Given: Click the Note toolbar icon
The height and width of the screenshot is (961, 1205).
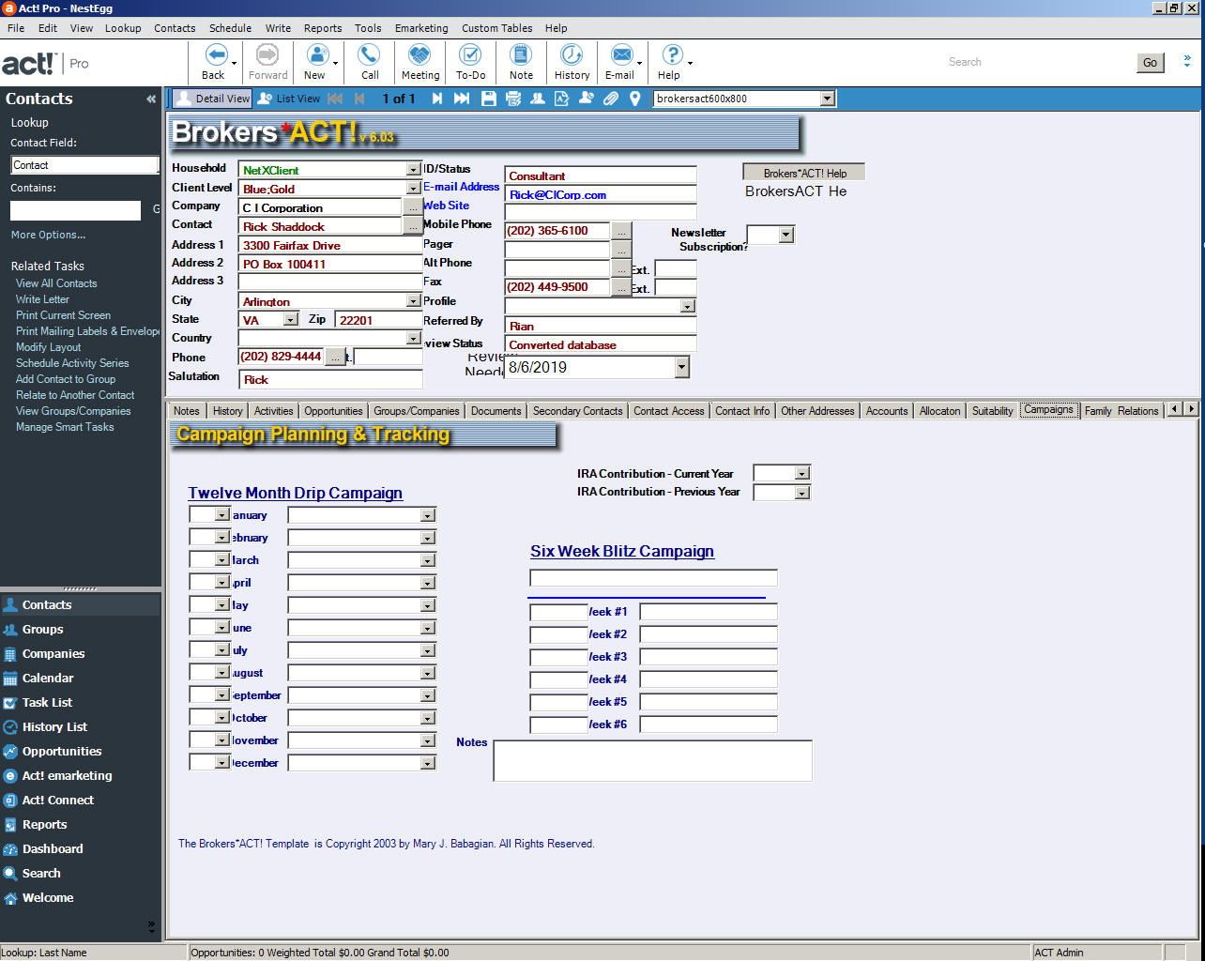Looking at the screenshot, I should (x=521, y=54).
